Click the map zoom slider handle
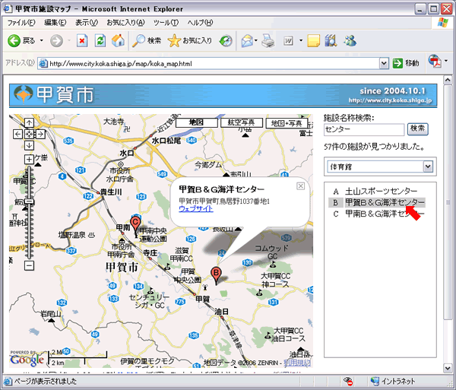 point(29,201)
